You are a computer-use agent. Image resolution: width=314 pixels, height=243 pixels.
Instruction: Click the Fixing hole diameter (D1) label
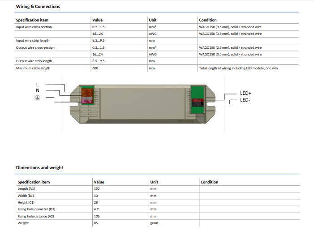[x=36, y=209]
